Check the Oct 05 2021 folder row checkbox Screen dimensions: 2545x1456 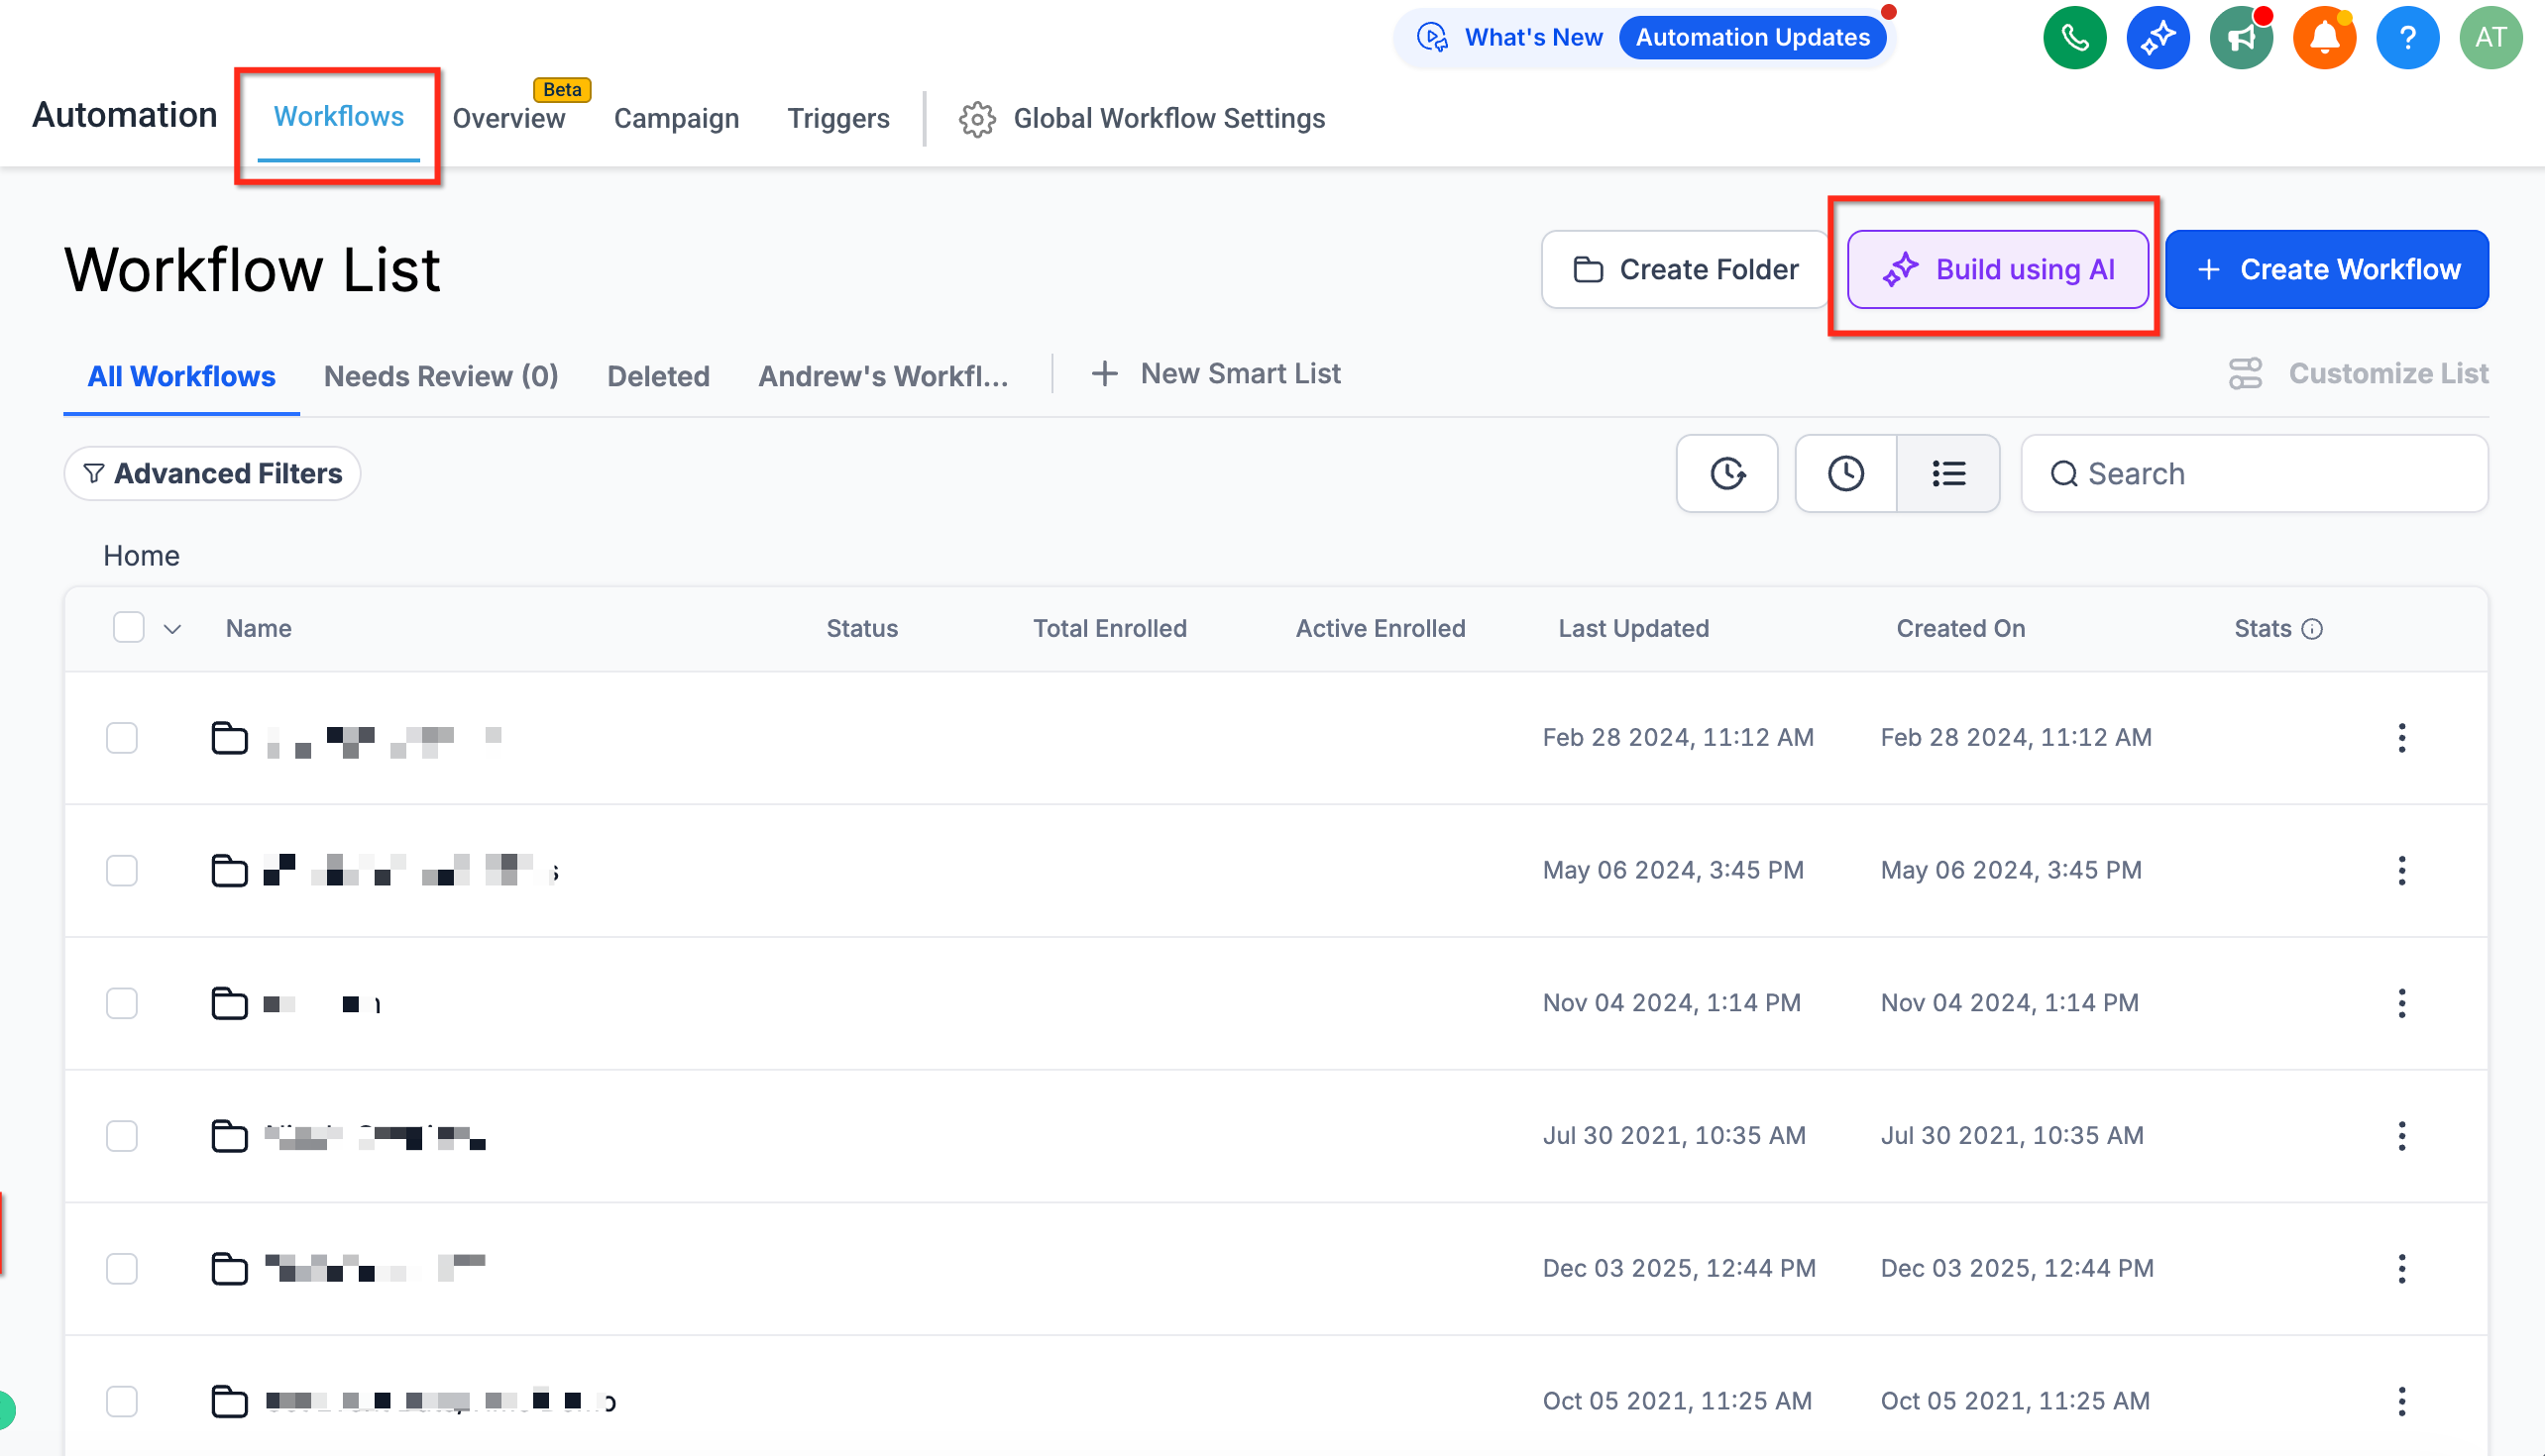[122, 1401]
